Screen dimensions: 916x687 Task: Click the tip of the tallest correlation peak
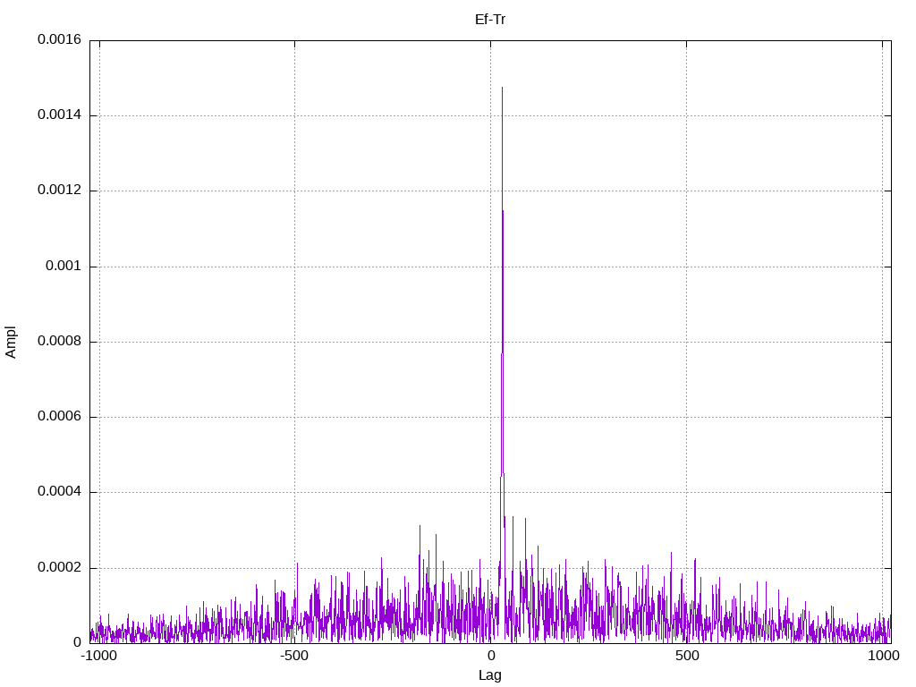point(503,88)
